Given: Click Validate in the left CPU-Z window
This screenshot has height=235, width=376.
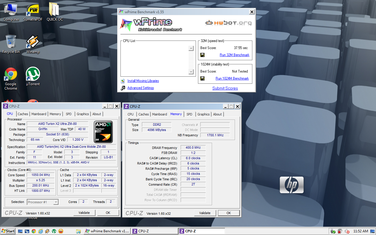Looking at the screenshot, I should [x=84, y=213].
